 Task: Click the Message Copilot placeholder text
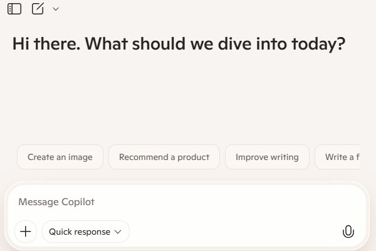(56, 202)
